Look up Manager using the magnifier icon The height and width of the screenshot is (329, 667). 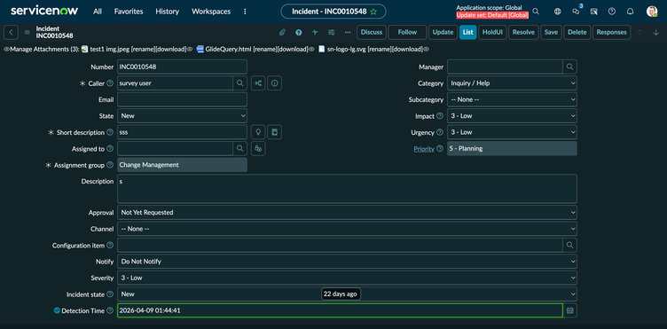click(x=570, y=67)
